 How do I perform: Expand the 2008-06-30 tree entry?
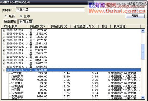(x=4, y=31)
